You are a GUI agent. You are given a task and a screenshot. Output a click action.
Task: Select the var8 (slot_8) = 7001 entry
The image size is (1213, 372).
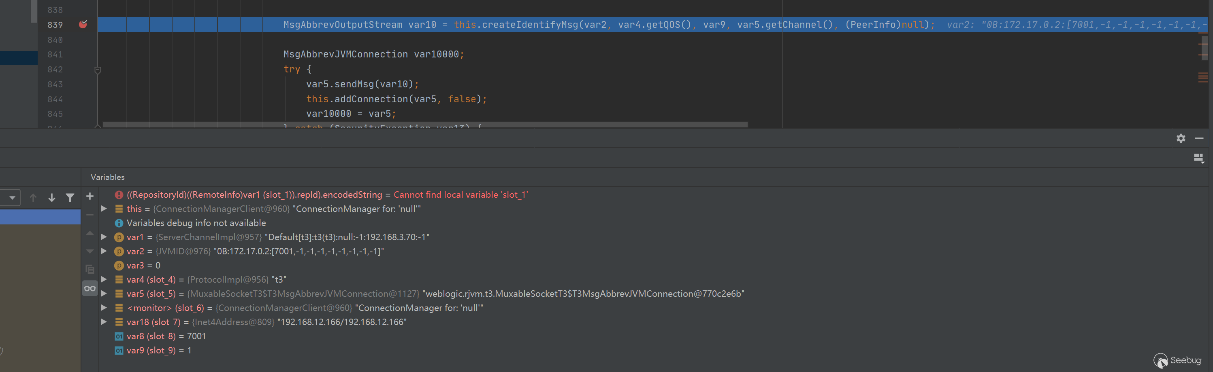point(166,336)
